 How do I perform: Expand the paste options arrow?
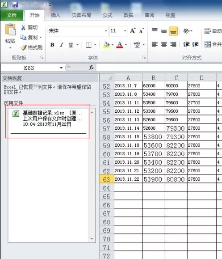click(x=10, y=48)
